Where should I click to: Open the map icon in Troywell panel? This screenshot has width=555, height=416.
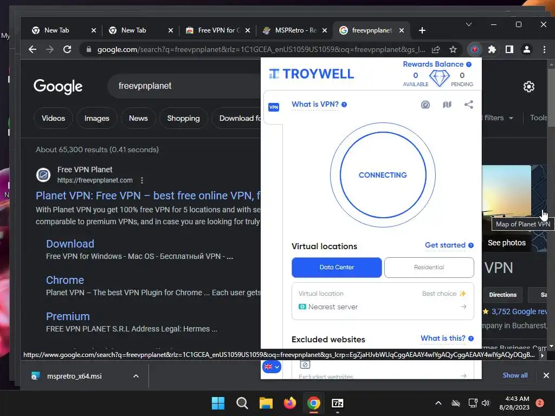pyautogui.click(x=447, y=105)
